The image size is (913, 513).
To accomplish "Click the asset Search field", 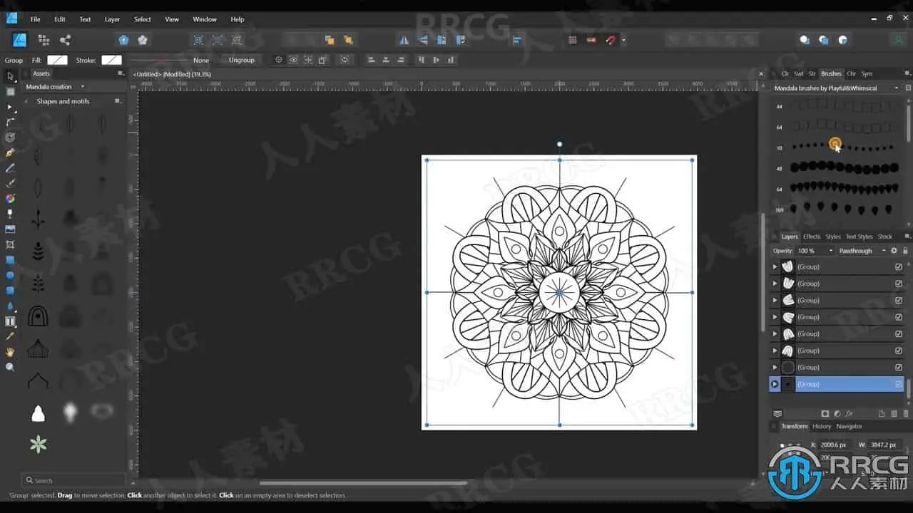I will 73,480.
